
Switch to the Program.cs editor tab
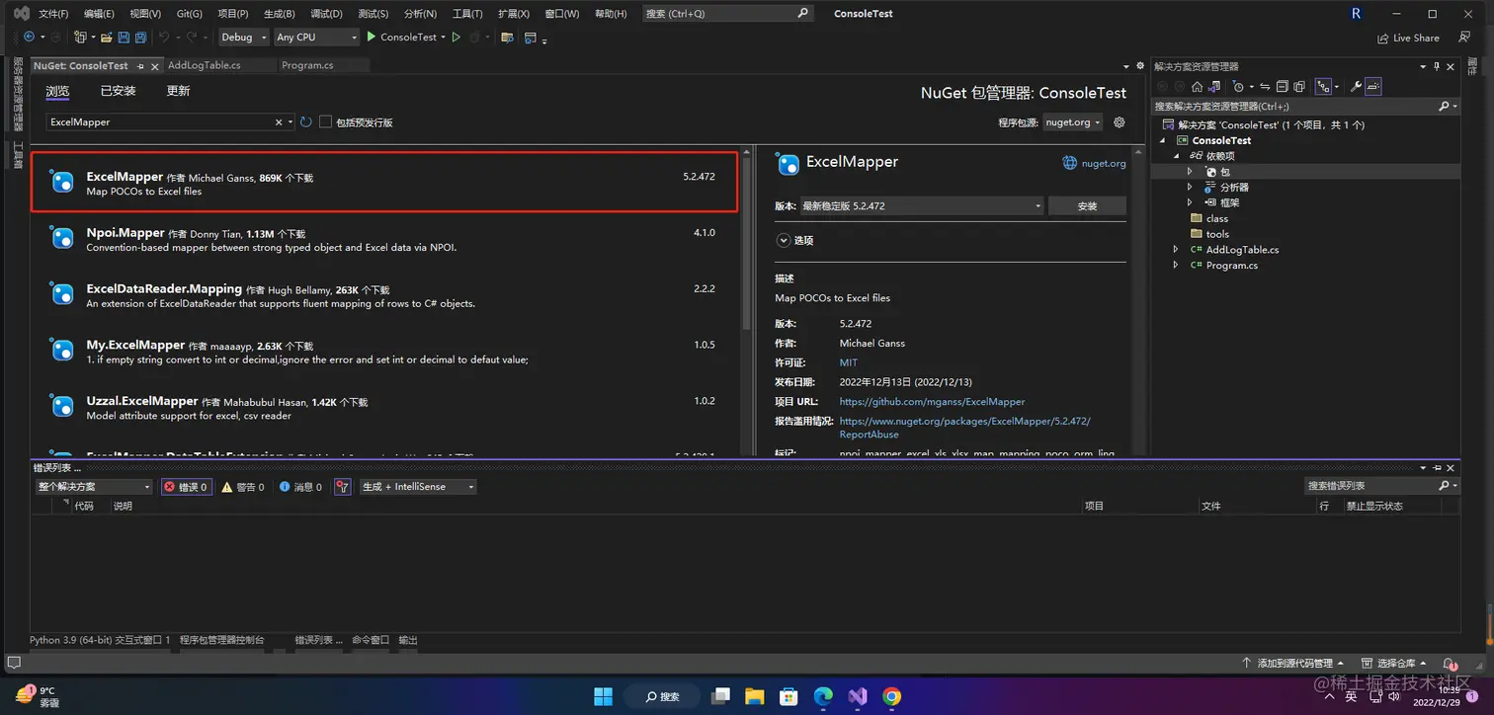pyautogui.click(x=307, y=65)
